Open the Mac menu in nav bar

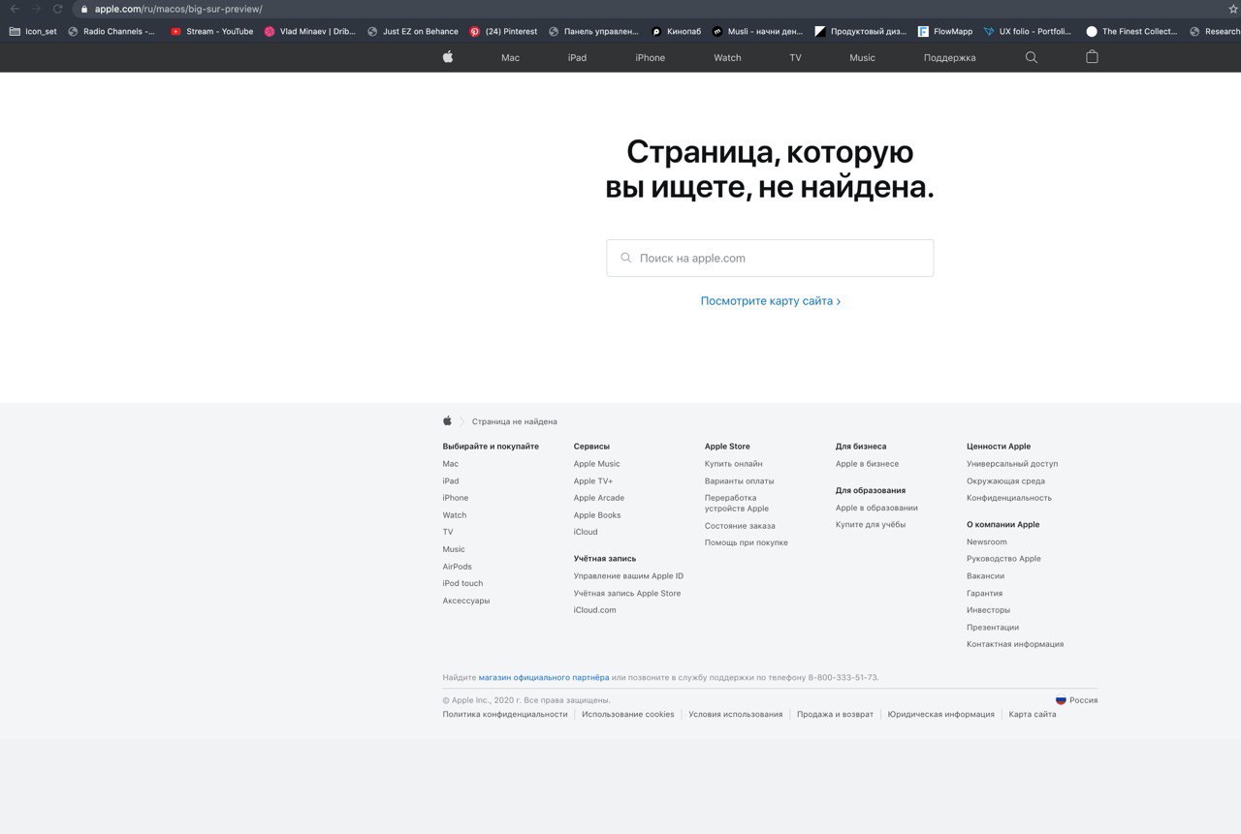[510, 58]
